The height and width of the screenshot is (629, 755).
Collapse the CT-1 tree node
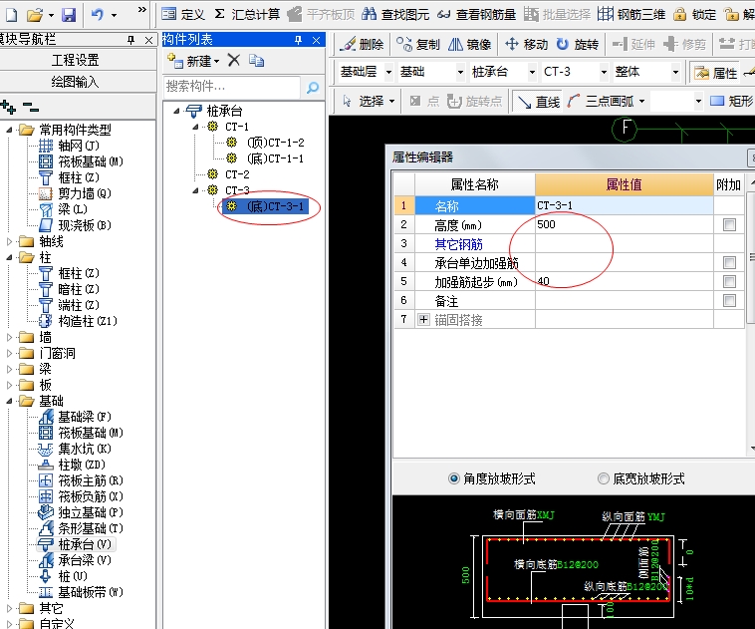point(195,127)
